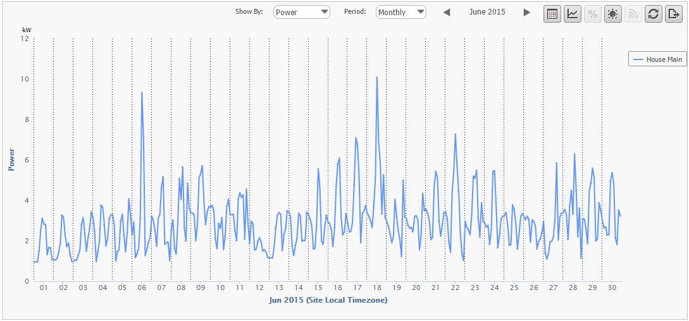Click day 06 on the x-axis
Screen dimensions: 689x321
142,288
